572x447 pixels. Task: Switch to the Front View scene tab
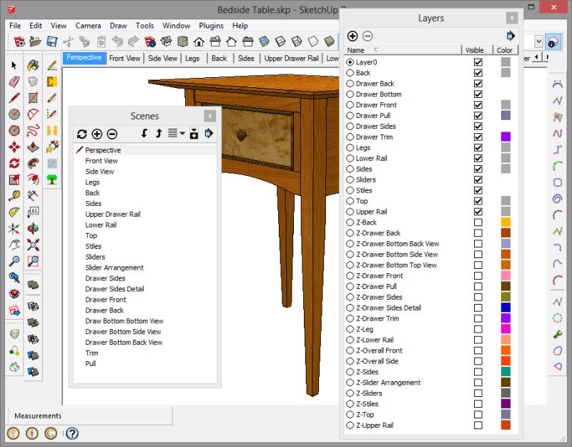click(x=124, y=59)
